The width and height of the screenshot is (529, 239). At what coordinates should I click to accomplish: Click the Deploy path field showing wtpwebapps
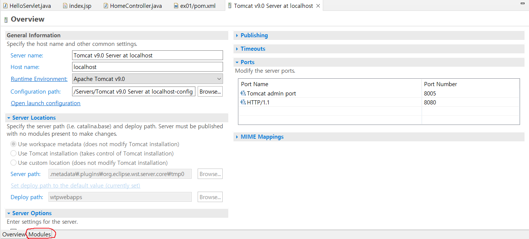pyautogui.click(x=120, y=197)
